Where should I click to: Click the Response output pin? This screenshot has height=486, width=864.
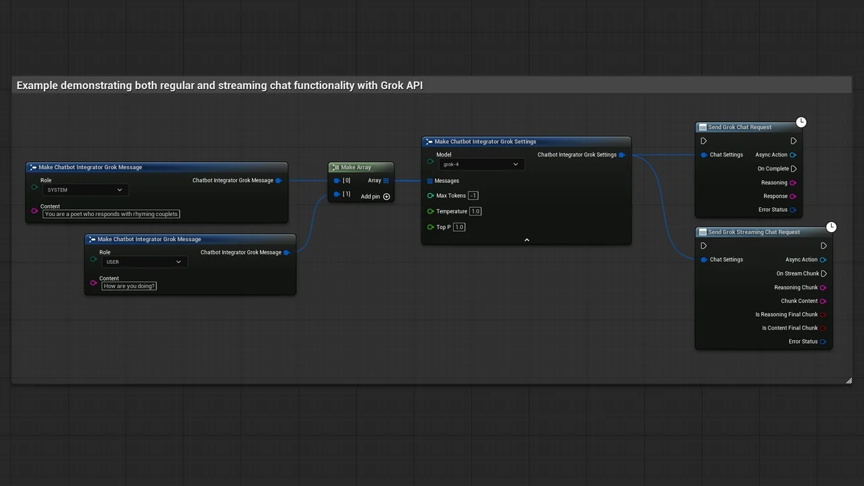point(792,196)
